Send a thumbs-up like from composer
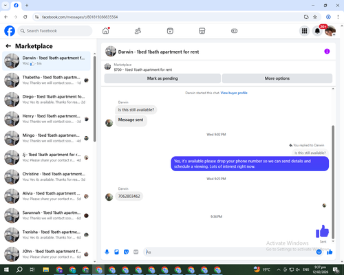 (330, 252)
